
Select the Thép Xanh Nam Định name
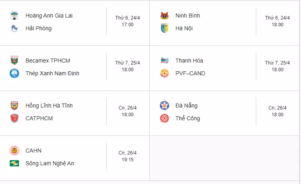[x=52, y=73]
